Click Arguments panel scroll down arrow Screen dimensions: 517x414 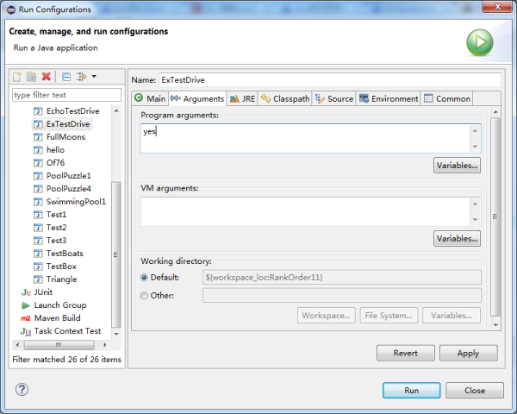495,325
